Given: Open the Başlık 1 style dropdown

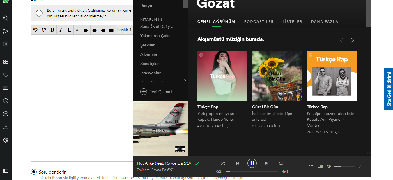Looking at the screenshot, I should [125, 30].
